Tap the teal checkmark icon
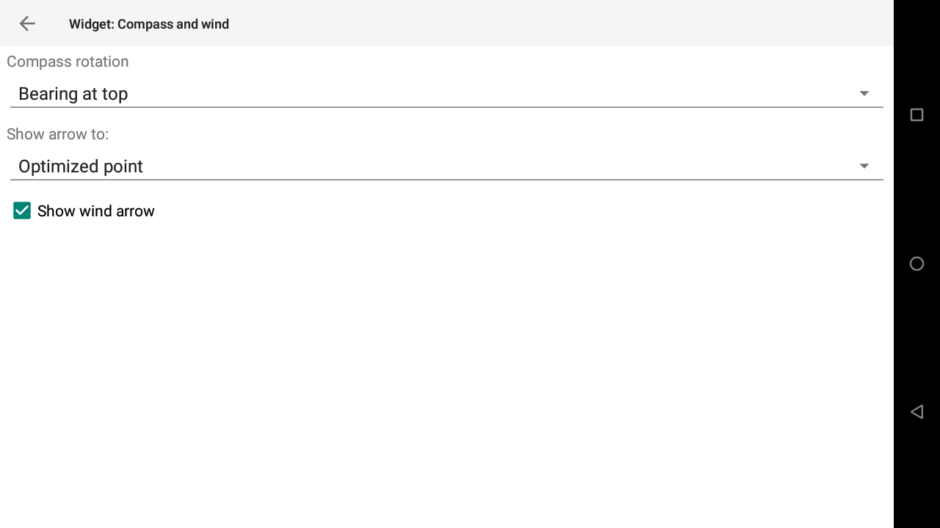 (x=22, y=211)
